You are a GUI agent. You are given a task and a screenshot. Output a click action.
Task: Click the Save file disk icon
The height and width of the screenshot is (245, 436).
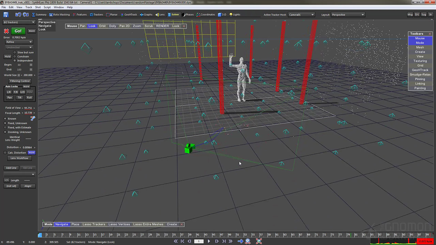coord(6,15)
